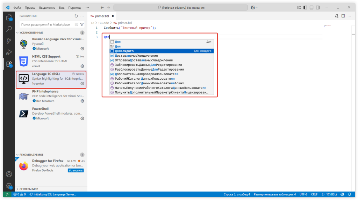
Task: Open the Файл menu
Action: [17, 8]
